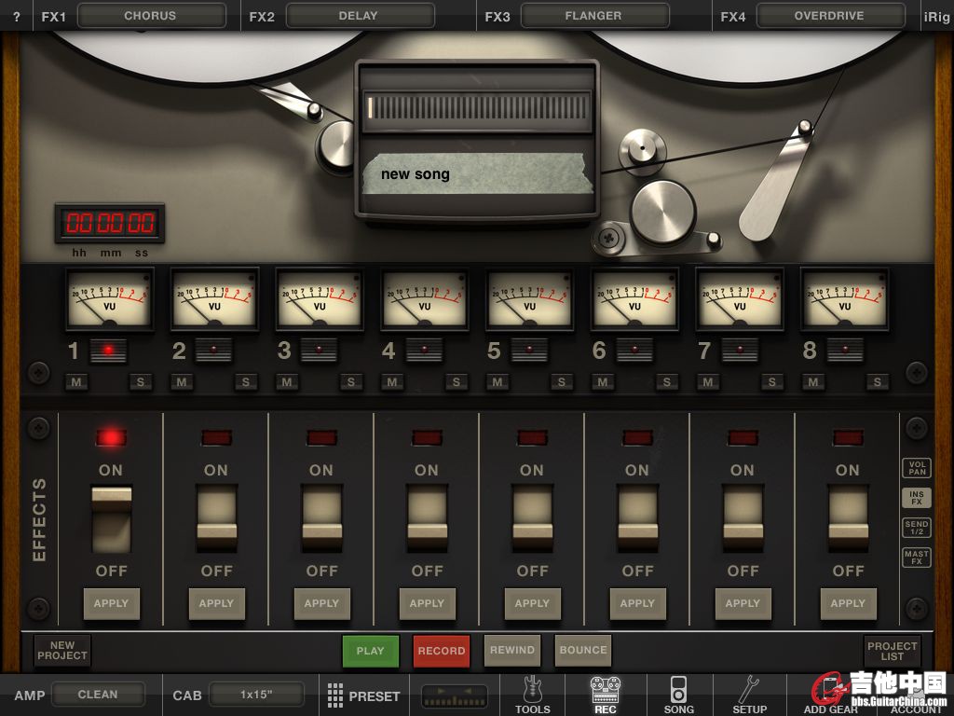954x716 pixels.
Task: Open the Song iPod icon
Action: [x=678, y=695]
